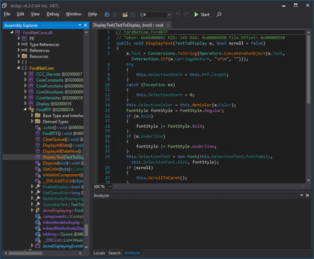Click the undo toolbar icon
This screenshot has width=314, height=259.
point(178,15)
